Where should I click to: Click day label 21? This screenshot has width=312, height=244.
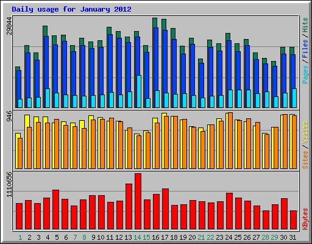coord(201,237)
